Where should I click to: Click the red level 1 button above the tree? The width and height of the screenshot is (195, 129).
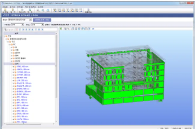17,30
